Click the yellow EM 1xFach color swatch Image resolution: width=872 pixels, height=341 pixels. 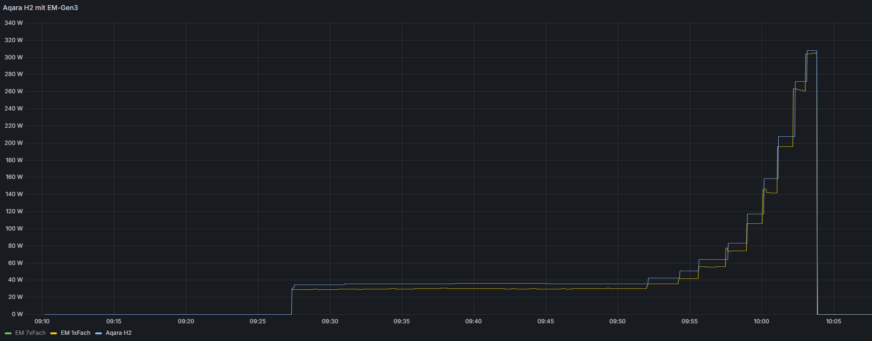pos(54,333)
